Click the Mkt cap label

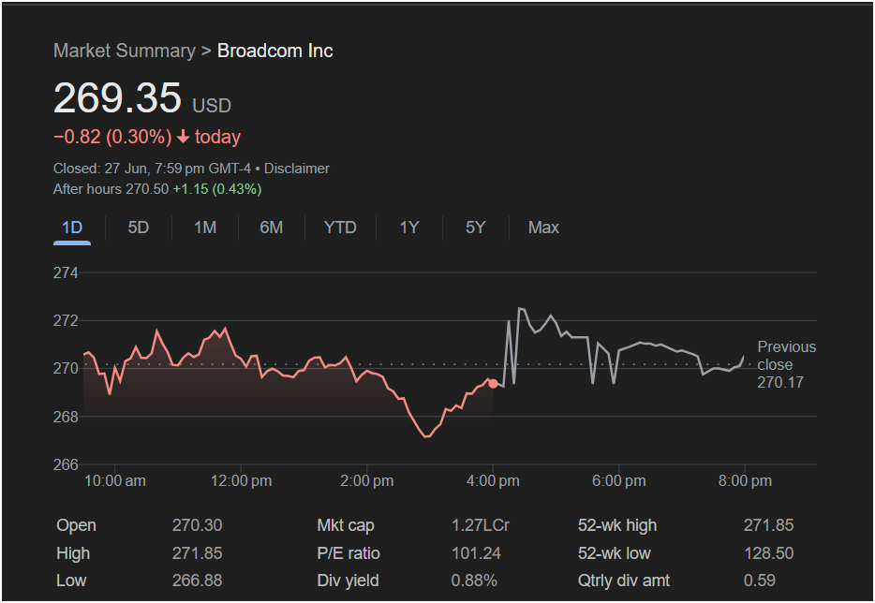[346, 525]
